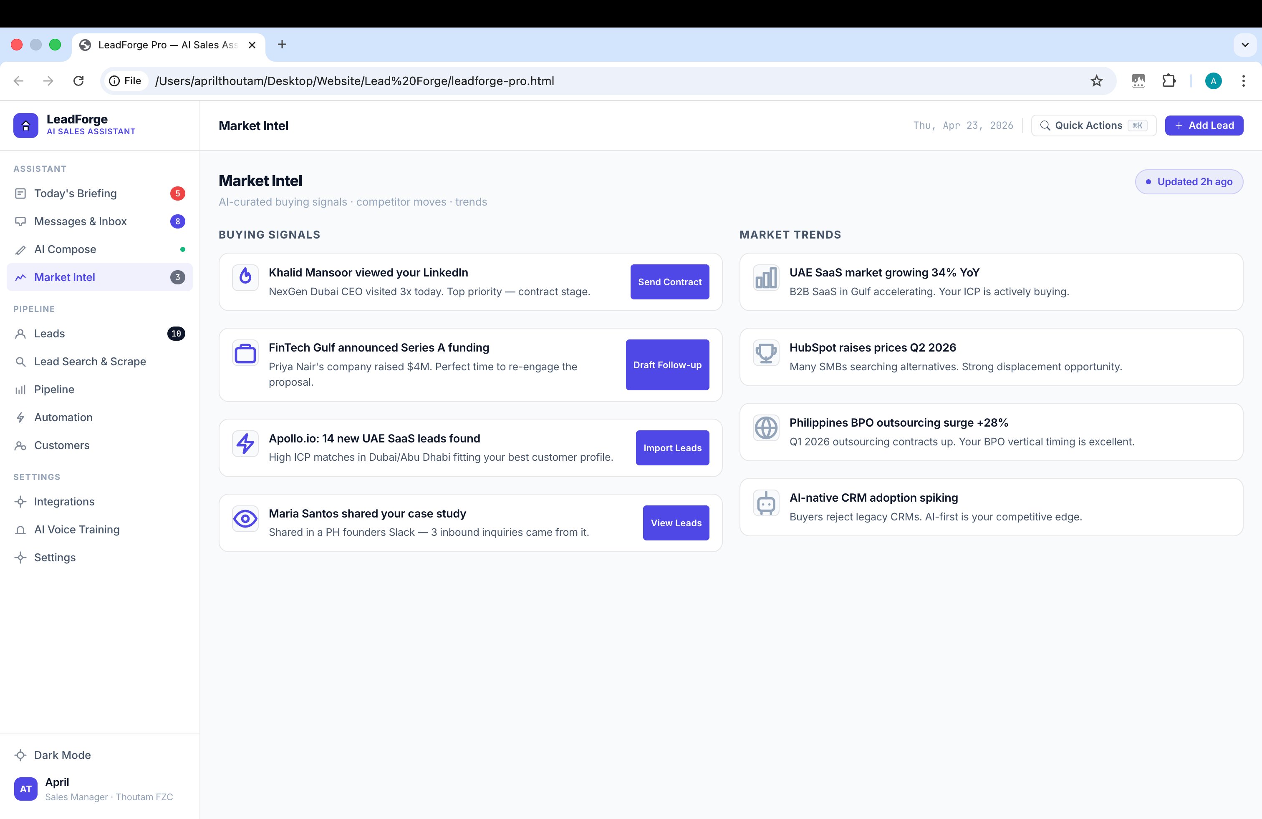Open the Chrome three-dot menu
Image resolution: width=1262 pixels, height=819 pixels.
[1243, 81]
